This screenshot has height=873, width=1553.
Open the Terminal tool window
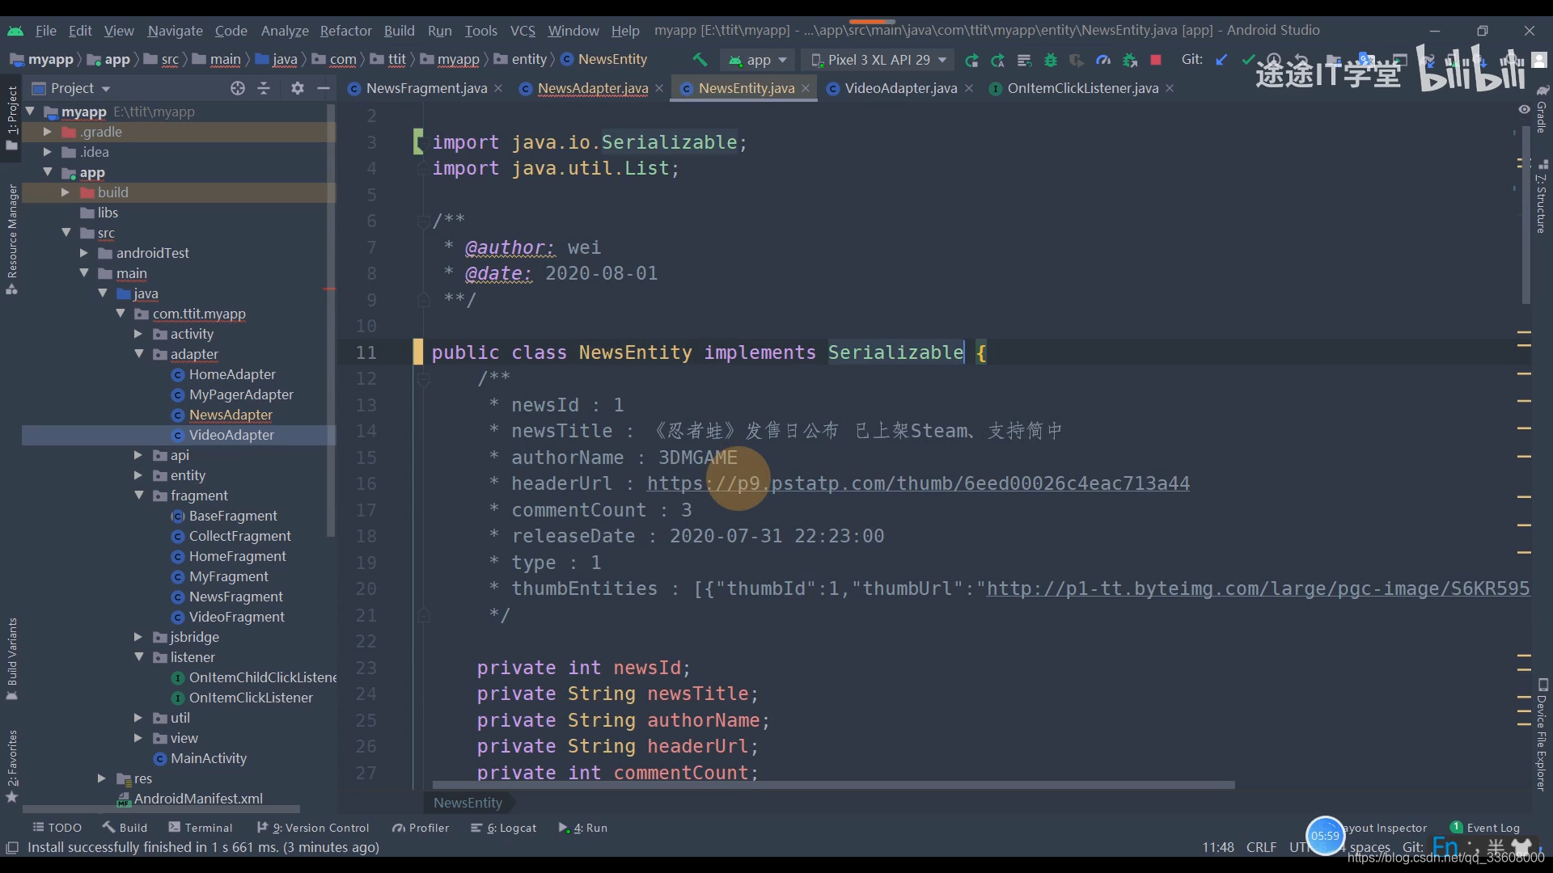tap(200, 828)
